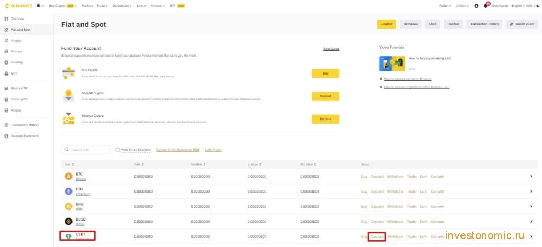Play the buy crypto video thumbnail
This screenshot has height=247, width=542.
(392, 63)
